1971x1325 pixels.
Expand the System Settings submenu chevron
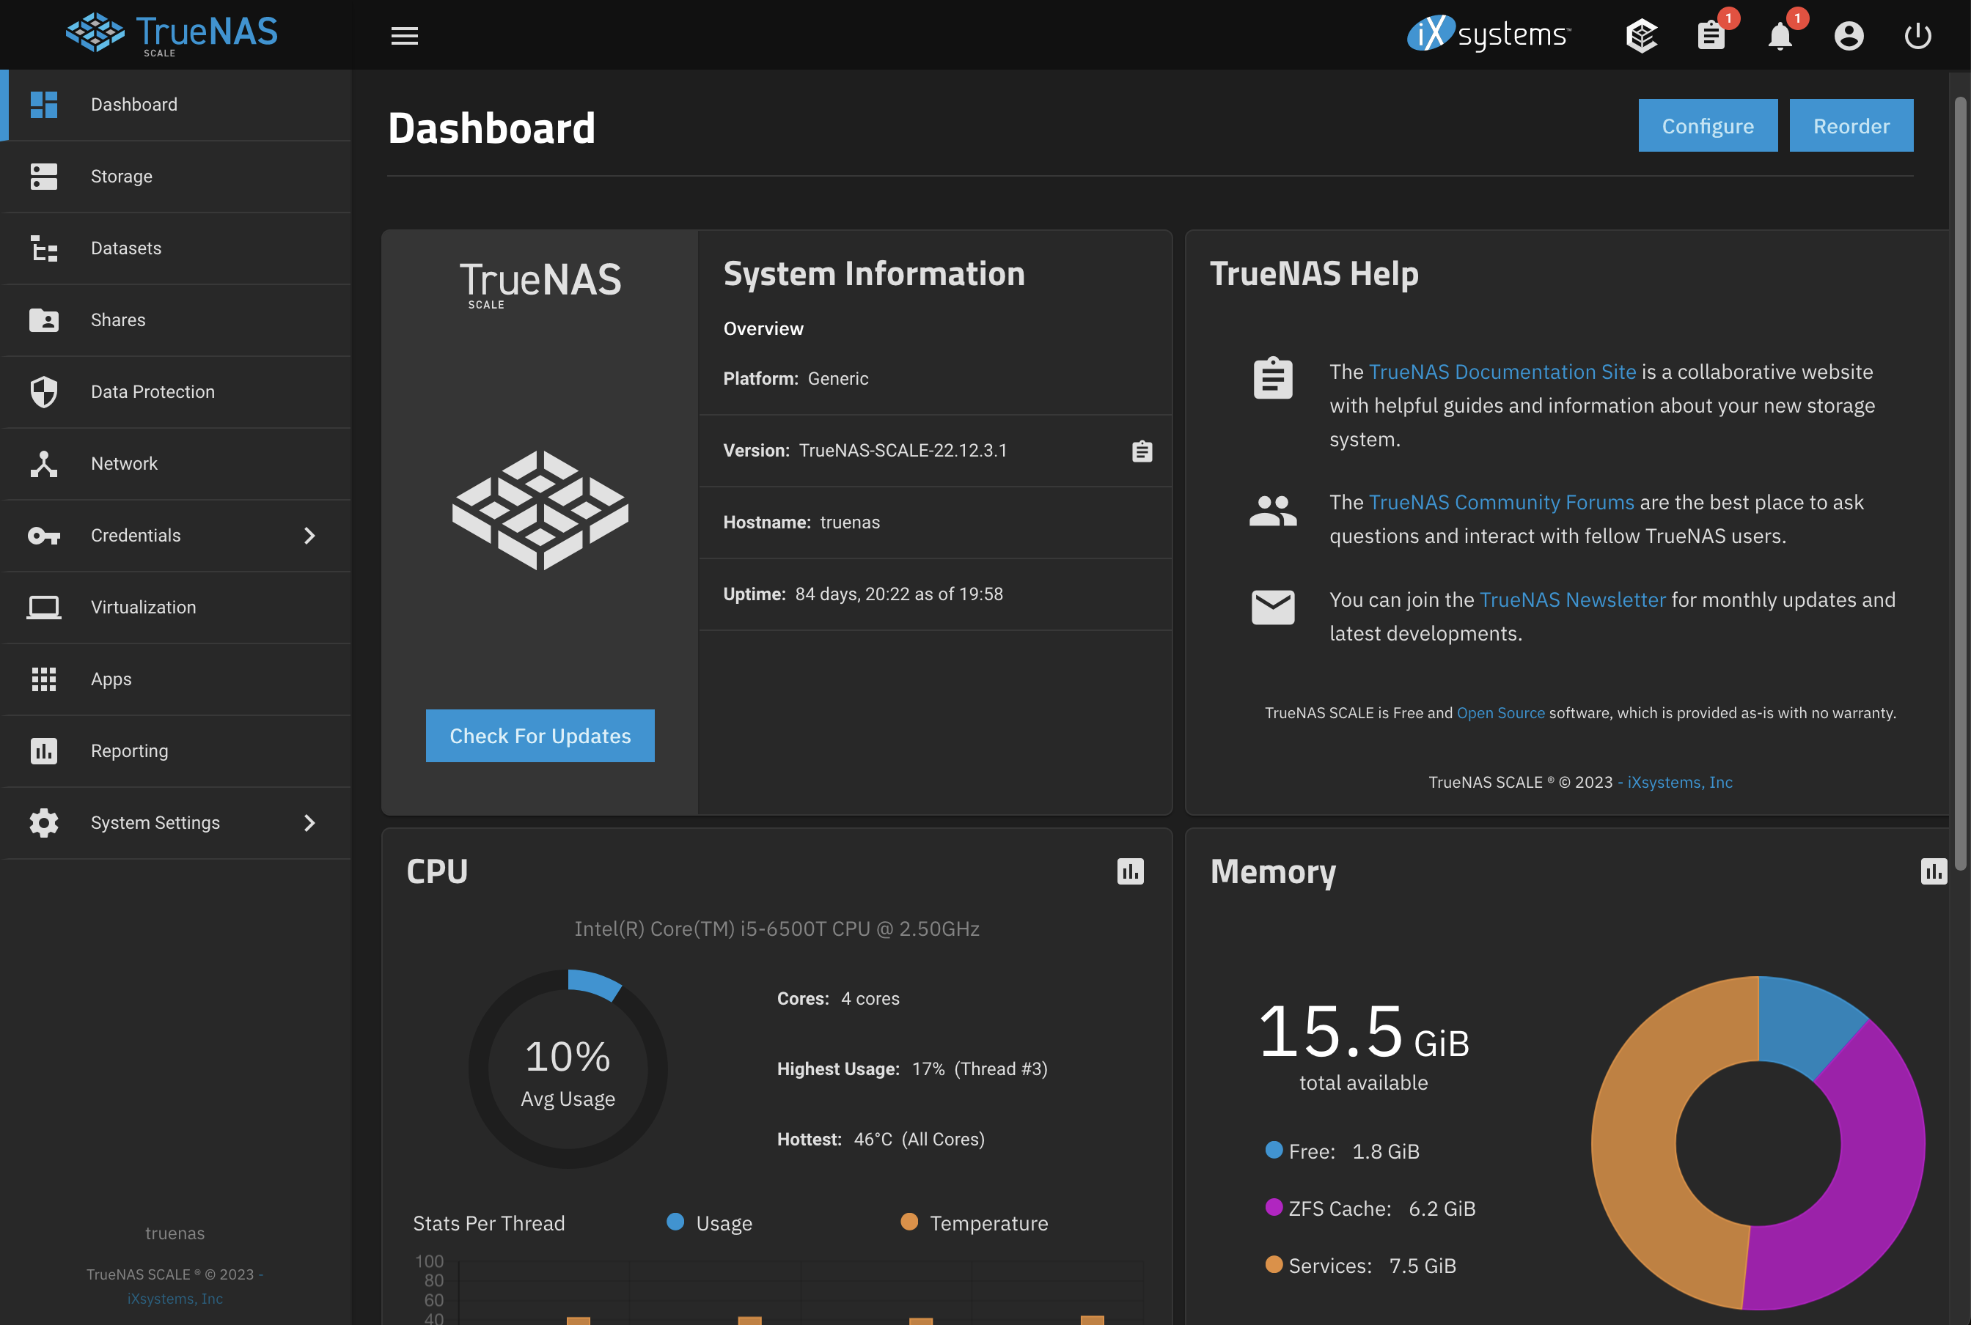(x=309, y=823)
